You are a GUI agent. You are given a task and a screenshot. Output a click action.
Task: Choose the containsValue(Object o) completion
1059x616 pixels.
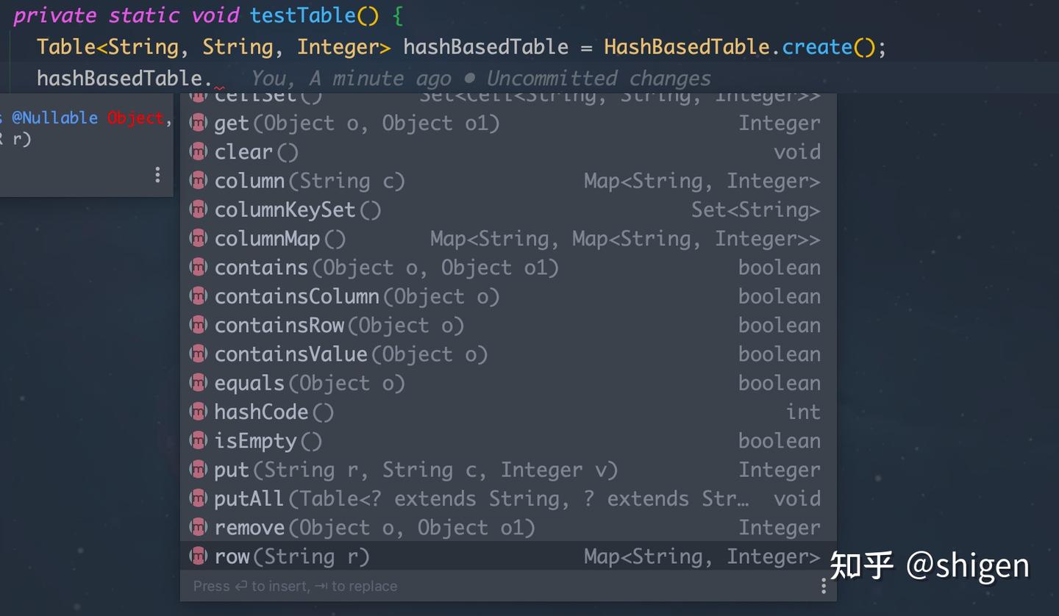[x=351, y=355]
